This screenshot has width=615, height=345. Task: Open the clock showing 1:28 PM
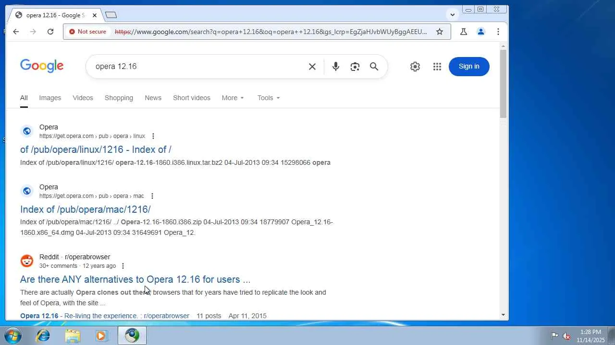(590, 336)
